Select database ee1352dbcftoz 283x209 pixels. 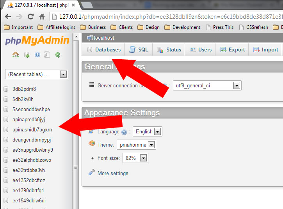[x=29, y=180]
